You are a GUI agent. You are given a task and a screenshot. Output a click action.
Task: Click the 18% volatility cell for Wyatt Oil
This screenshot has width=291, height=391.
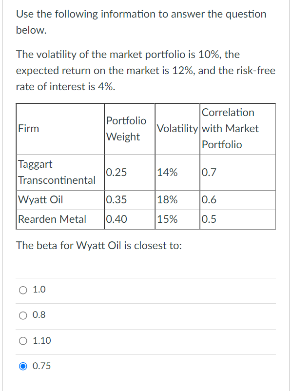click(167, 200)
